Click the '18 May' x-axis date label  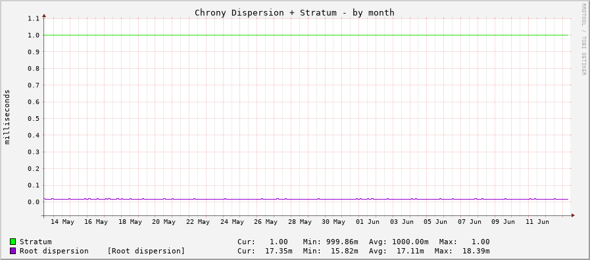(x=130, y=222)
